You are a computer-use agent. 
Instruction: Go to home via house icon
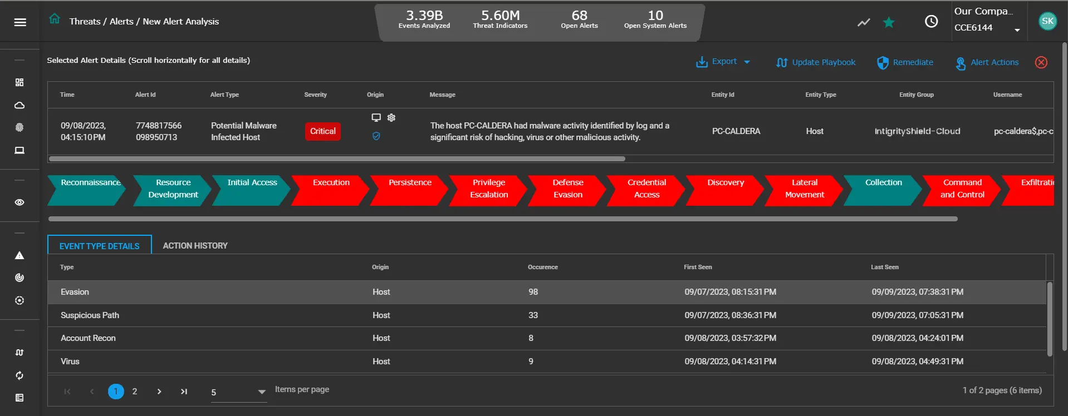[x=55, y=19]
